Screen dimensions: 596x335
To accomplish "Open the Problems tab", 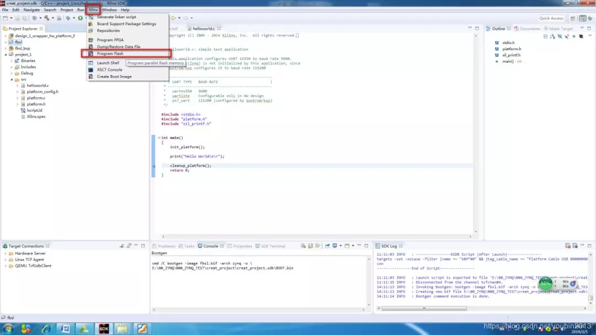I will (x=167, y=246).
